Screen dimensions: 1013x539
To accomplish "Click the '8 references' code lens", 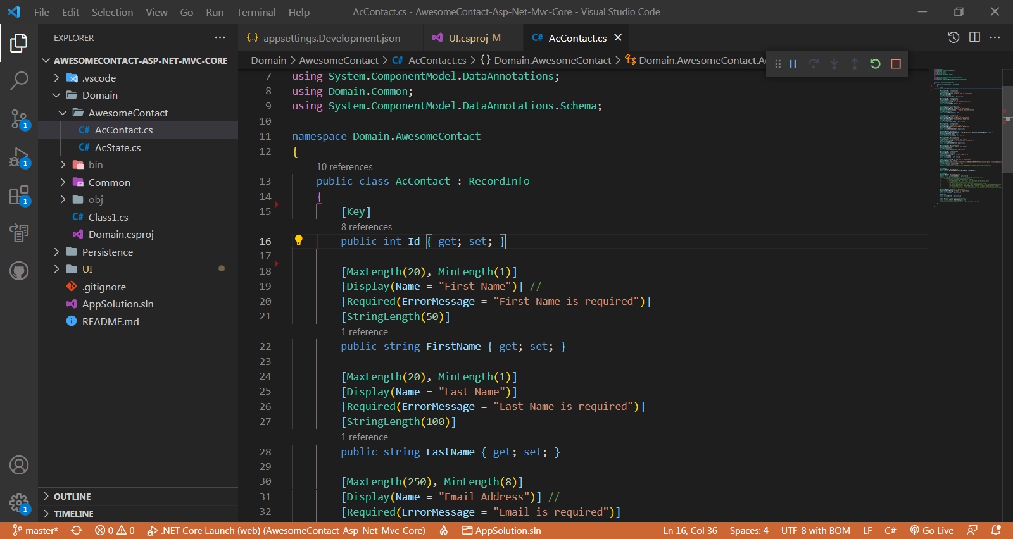I will (367, 227).
